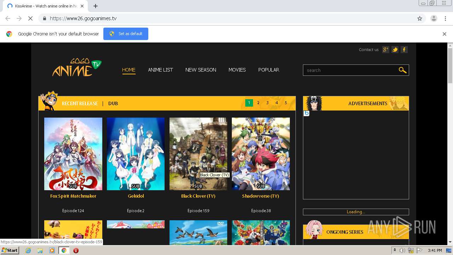Click the Episode 159 text

(199, 211)
